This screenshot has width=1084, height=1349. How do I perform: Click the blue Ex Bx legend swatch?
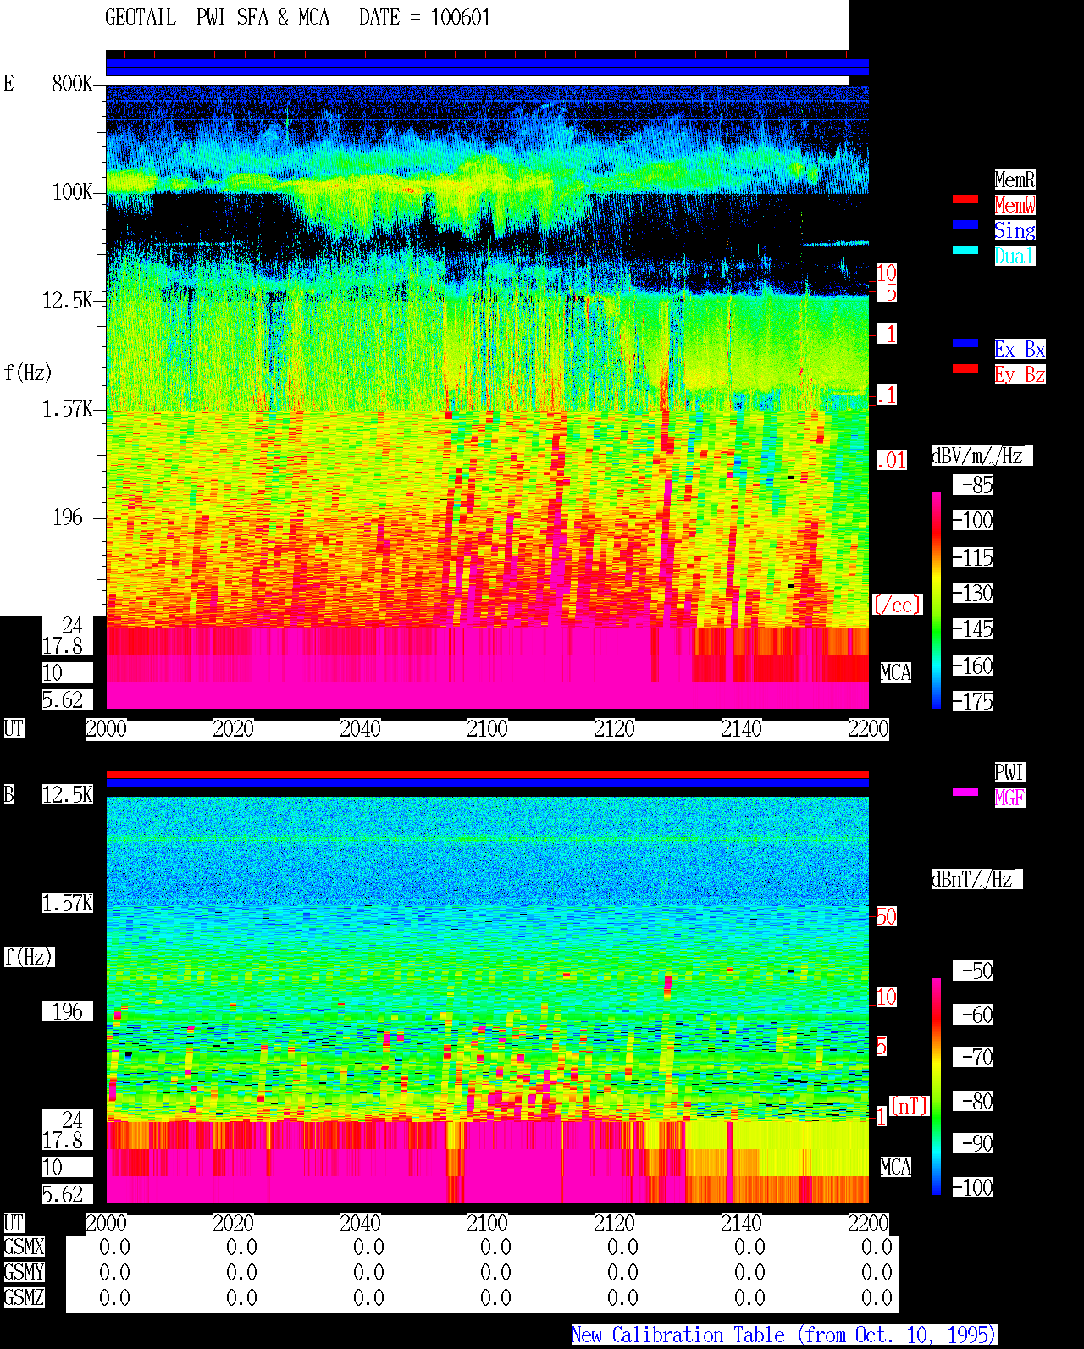(965, 343)
